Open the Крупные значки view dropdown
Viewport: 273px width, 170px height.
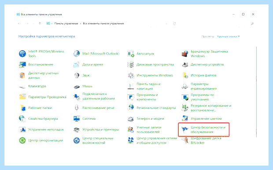click(x=229, y=37)
